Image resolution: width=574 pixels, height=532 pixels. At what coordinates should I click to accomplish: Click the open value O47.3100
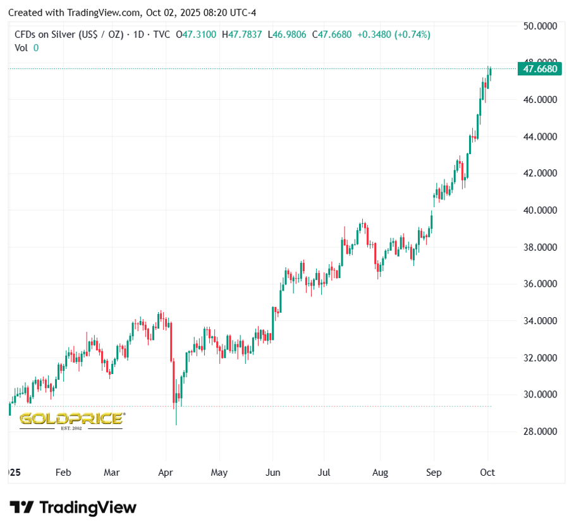pos(196,35)
